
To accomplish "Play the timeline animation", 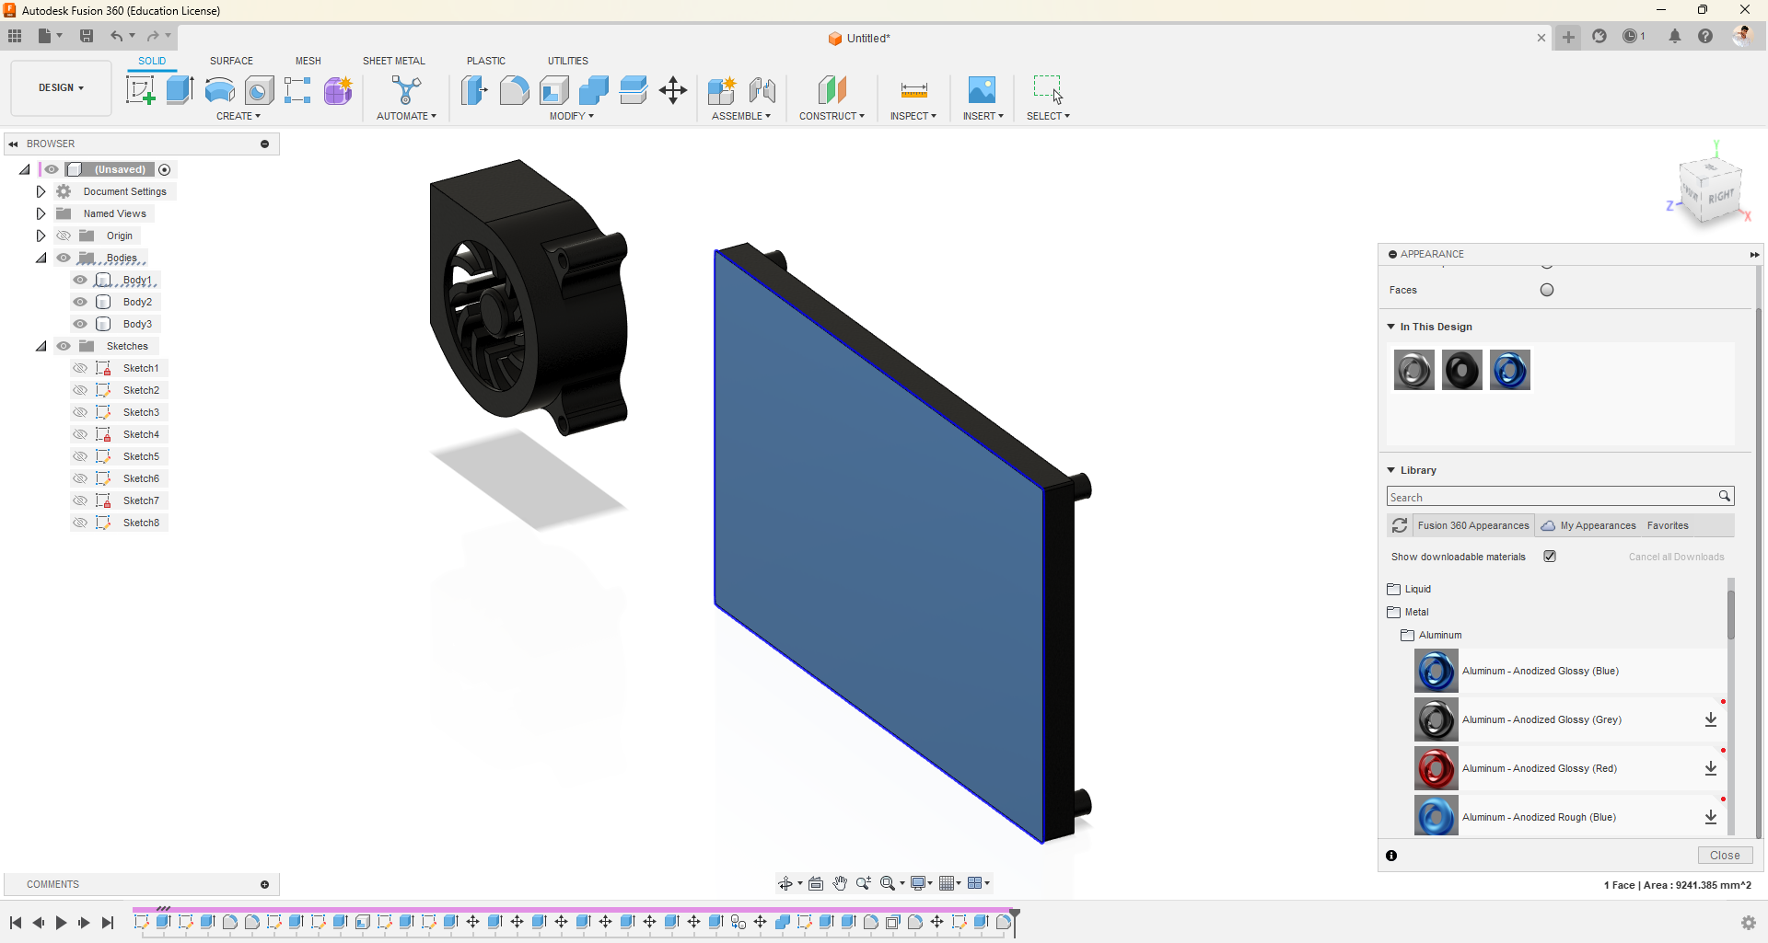I will point(61,923).
